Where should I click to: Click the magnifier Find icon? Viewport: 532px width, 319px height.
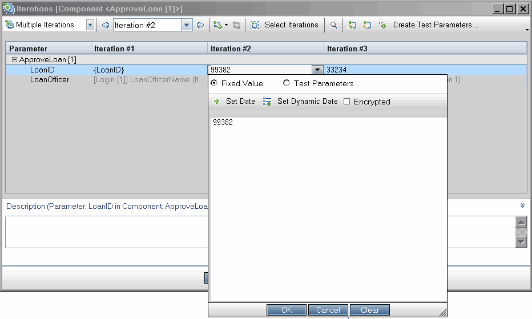coord(334,25)
